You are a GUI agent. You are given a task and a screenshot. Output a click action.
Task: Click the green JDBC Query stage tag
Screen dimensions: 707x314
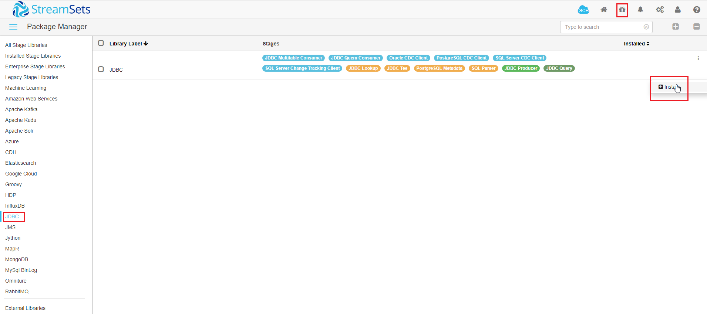[559, 68]
